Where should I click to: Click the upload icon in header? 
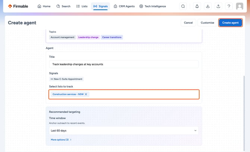click(218, 6)
